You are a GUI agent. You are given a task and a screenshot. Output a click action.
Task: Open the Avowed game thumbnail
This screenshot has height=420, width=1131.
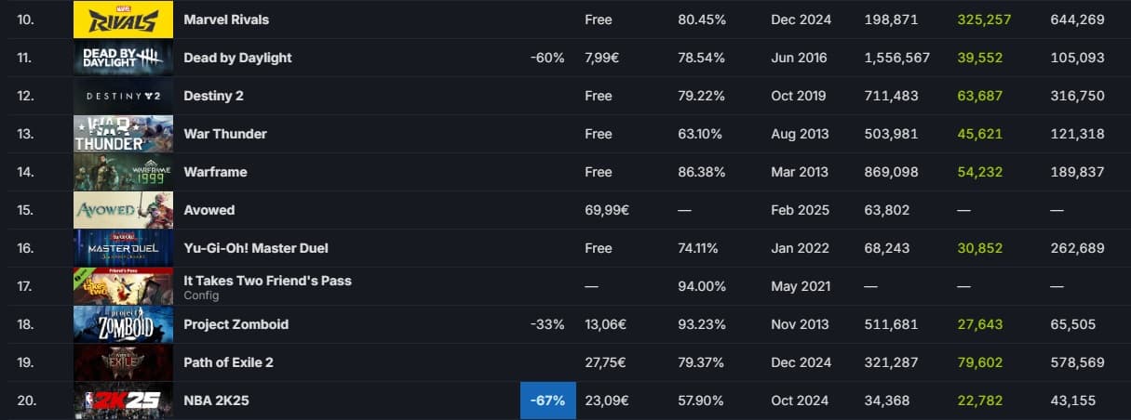point(123,210)
